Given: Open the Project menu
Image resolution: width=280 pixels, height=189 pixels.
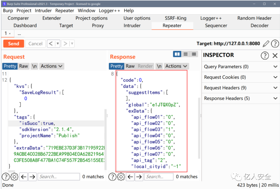Looking at the screenshot, I should pyautogui.click(x=24, y=11).
